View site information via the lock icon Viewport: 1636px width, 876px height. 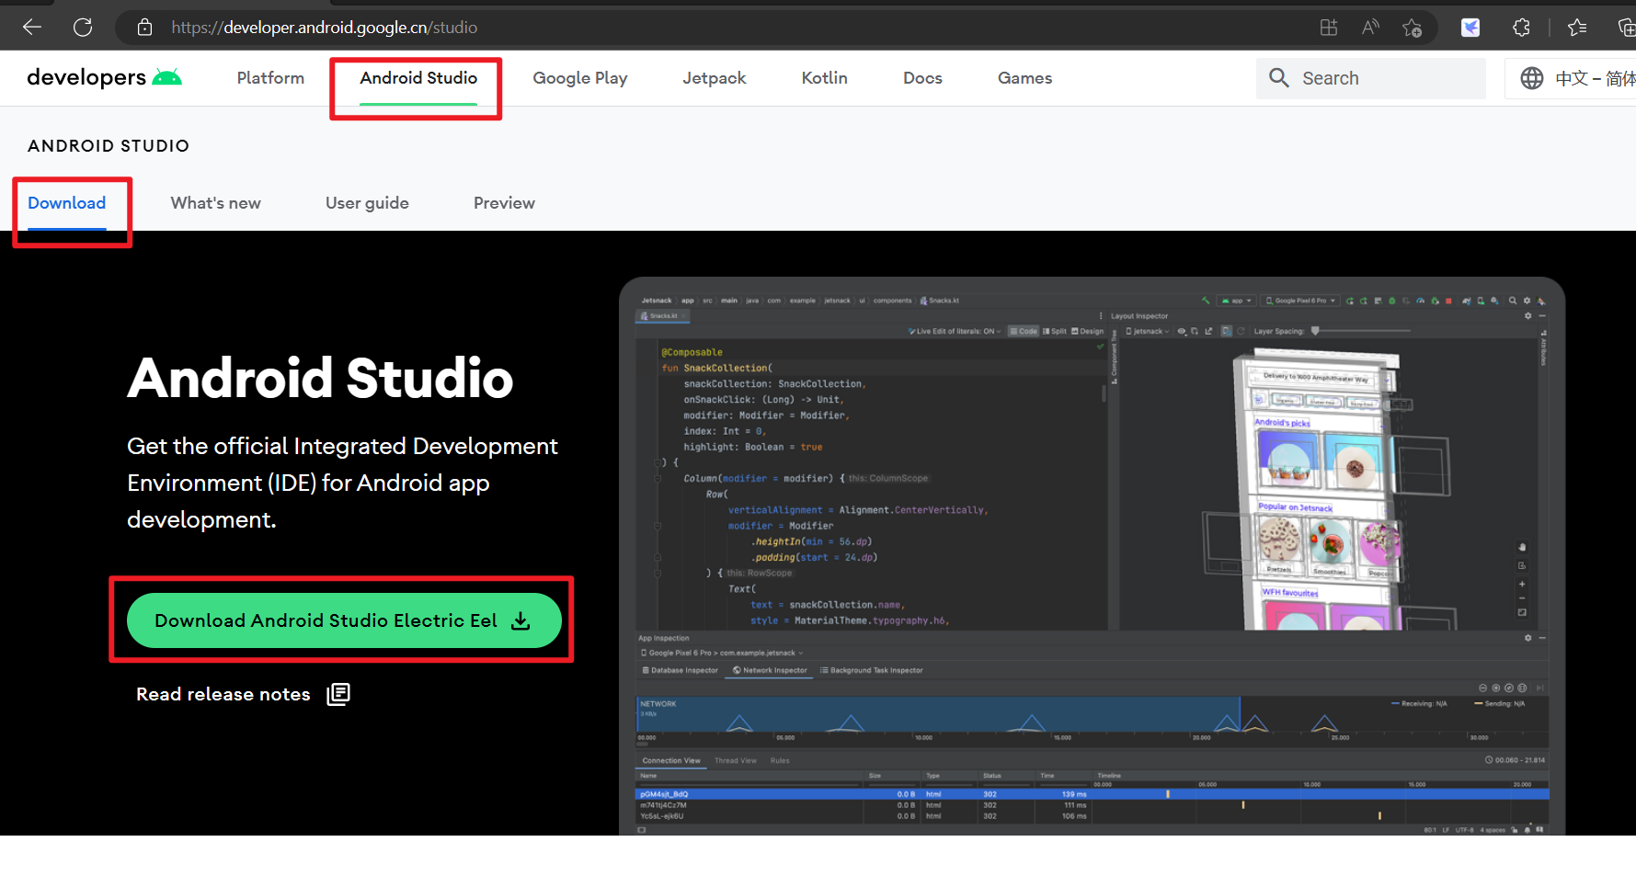tap(144, 28)
